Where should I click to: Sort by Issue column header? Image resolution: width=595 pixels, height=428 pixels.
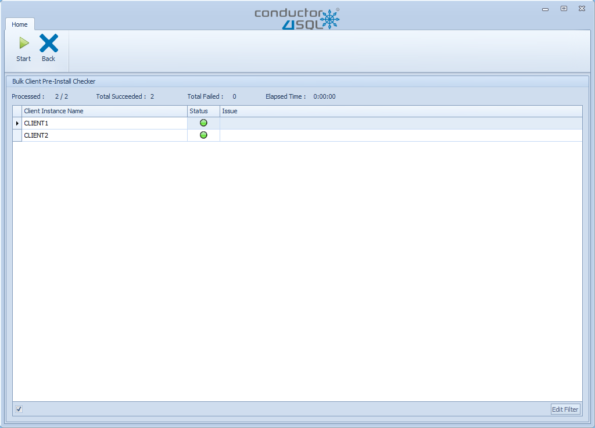click(x=401, y=111)
